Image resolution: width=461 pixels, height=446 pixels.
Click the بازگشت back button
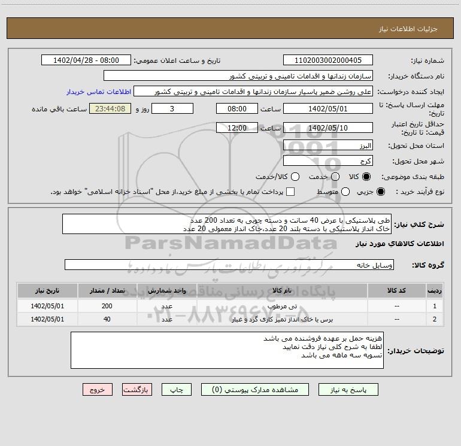[137, 390]
